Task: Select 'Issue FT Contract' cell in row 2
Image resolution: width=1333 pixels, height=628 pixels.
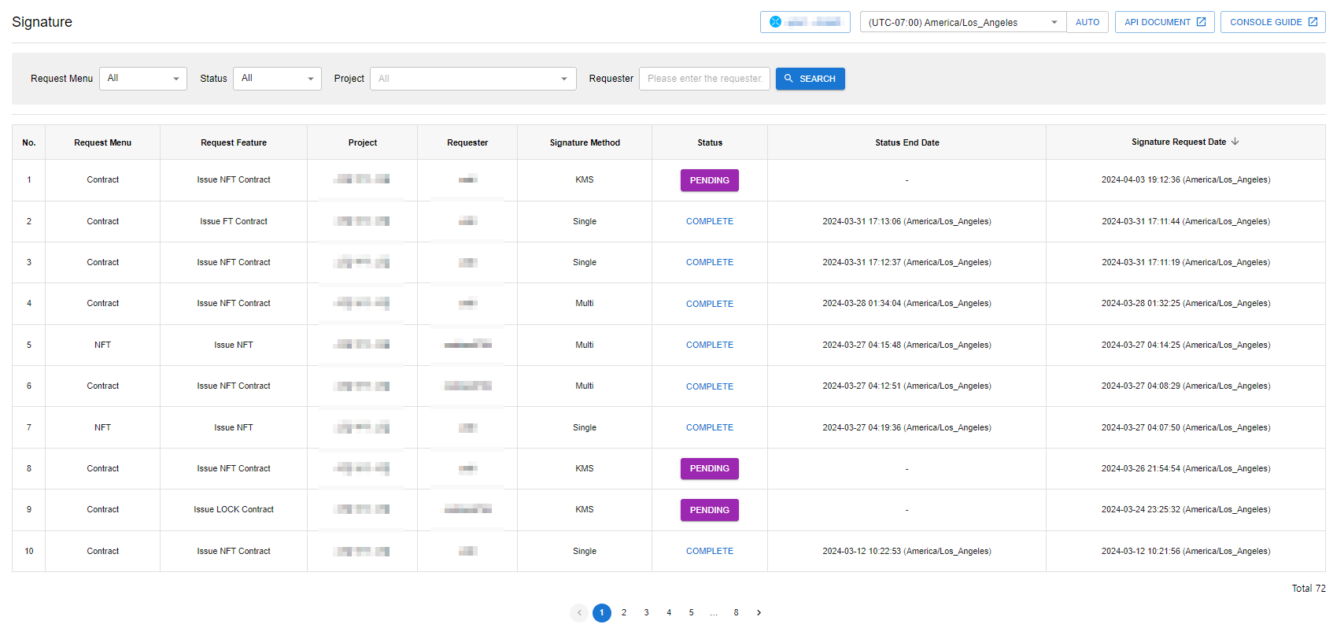Action: coord(234,221)
